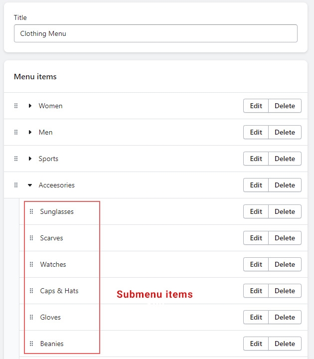Edit the Women menu item

click(256, 106)
